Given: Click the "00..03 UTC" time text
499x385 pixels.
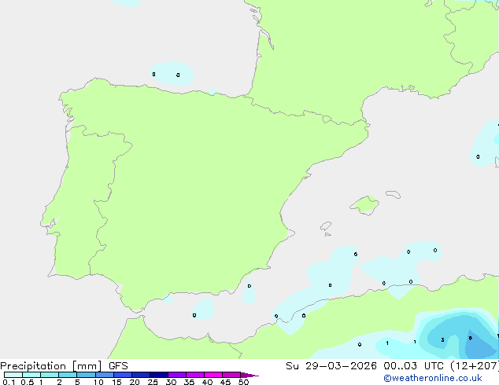Looking at the screenshot, I should pyautogui.click(x=413, y=366).
